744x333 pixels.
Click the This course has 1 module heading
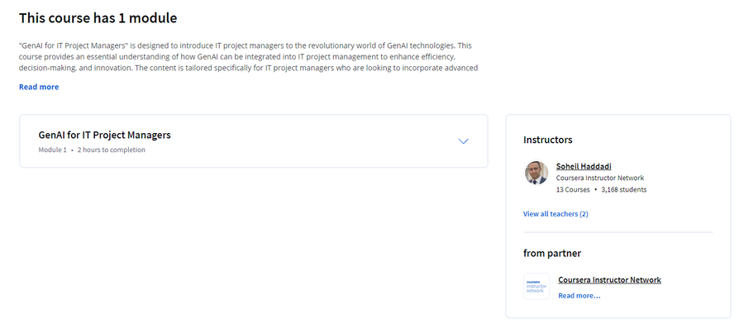[x=98, y=18]
